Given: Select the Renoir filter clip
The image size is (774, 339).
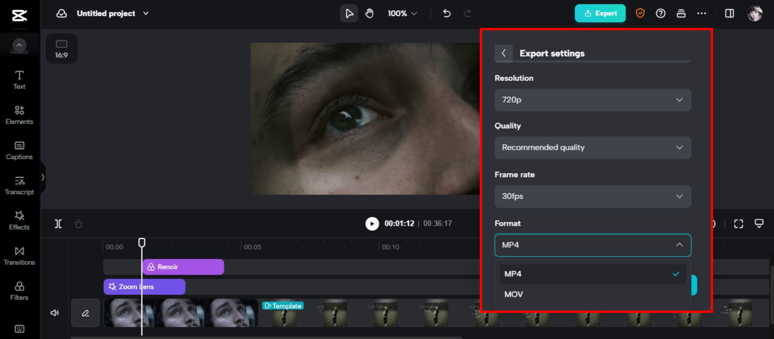Looking at the screenshot, I should [183, 267].
